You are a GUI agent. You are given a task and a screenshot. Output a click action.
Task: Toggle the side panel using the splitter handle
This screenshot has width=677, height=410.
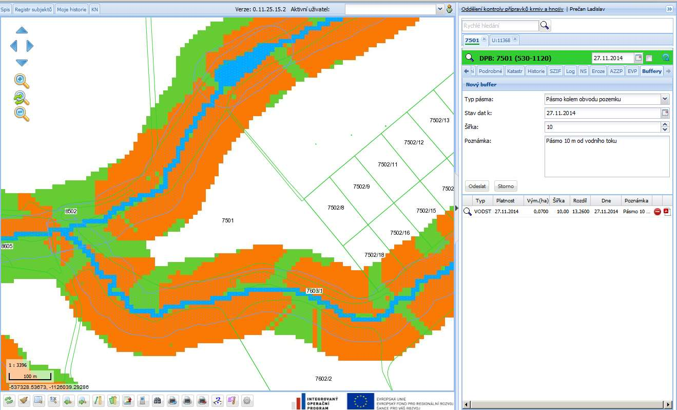(457, 208)
